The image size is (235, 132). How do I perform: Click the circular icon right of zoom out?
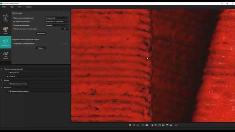point(143,125)
